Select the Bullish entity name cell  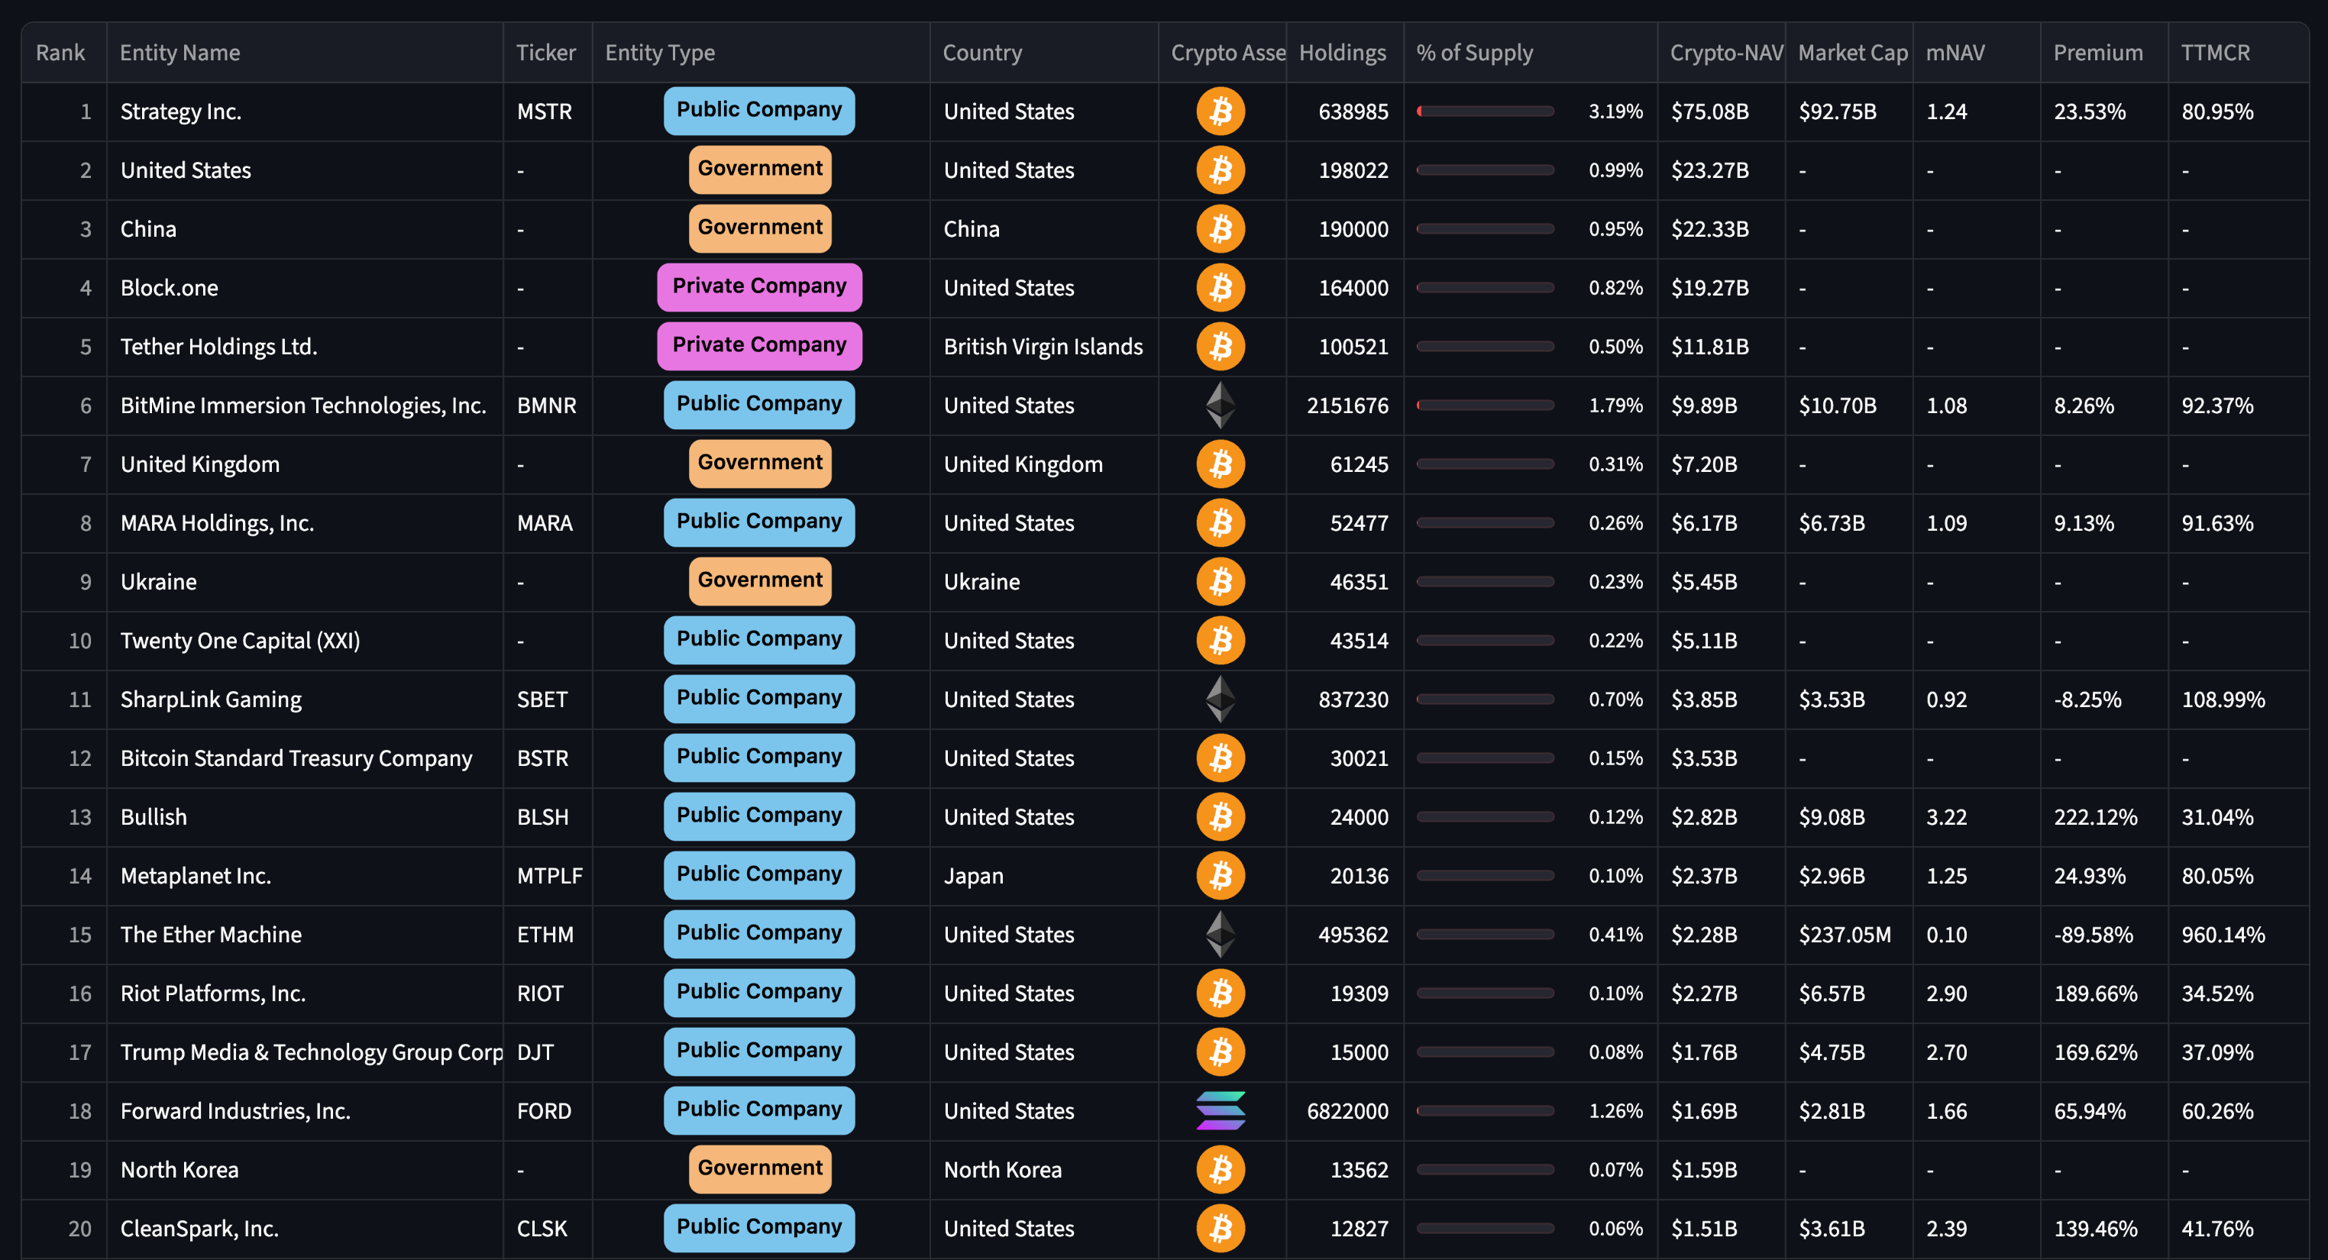pyautogui.click(x=154, y=816)
